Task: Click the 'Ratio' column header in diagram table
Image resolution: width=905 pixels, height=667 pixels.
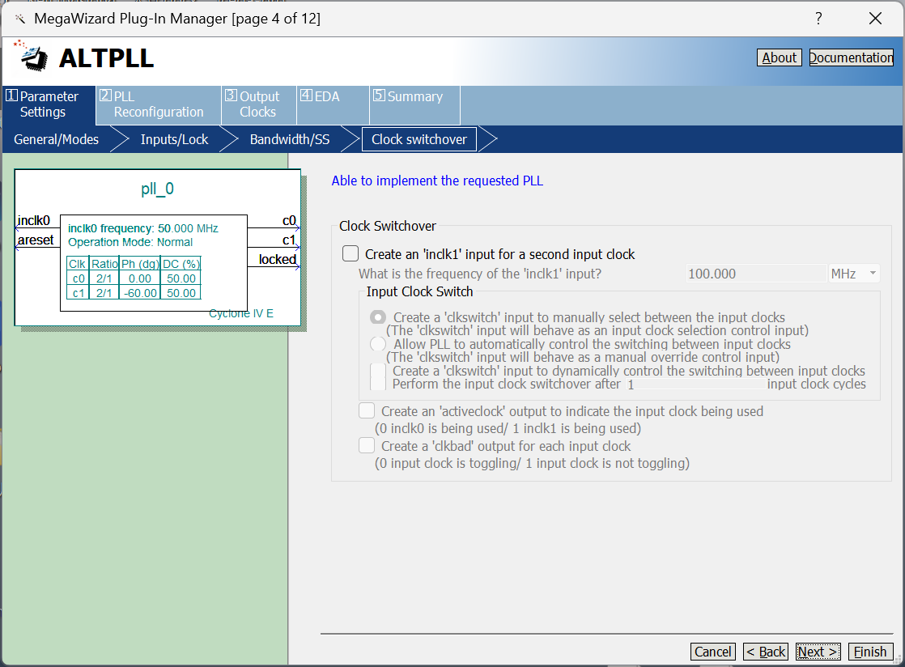Action: 104,264
